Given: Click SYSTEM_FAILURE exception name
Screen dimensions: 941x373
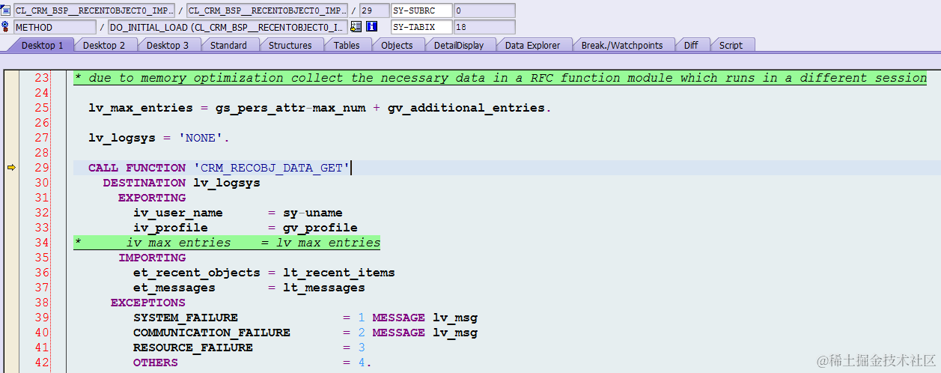Looking at the screenshot, I should pos(186,318).
